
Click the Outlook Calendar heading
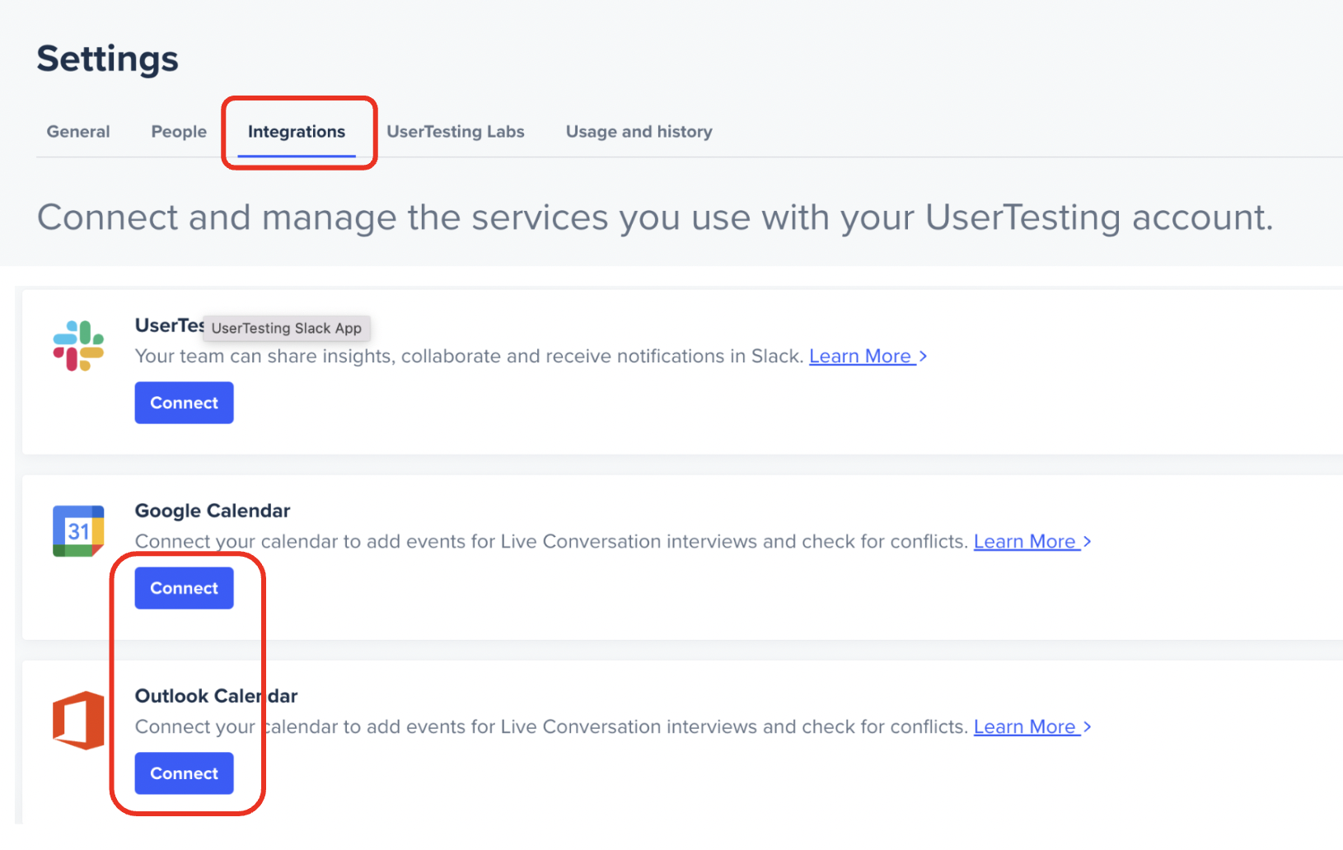[216, 696]
